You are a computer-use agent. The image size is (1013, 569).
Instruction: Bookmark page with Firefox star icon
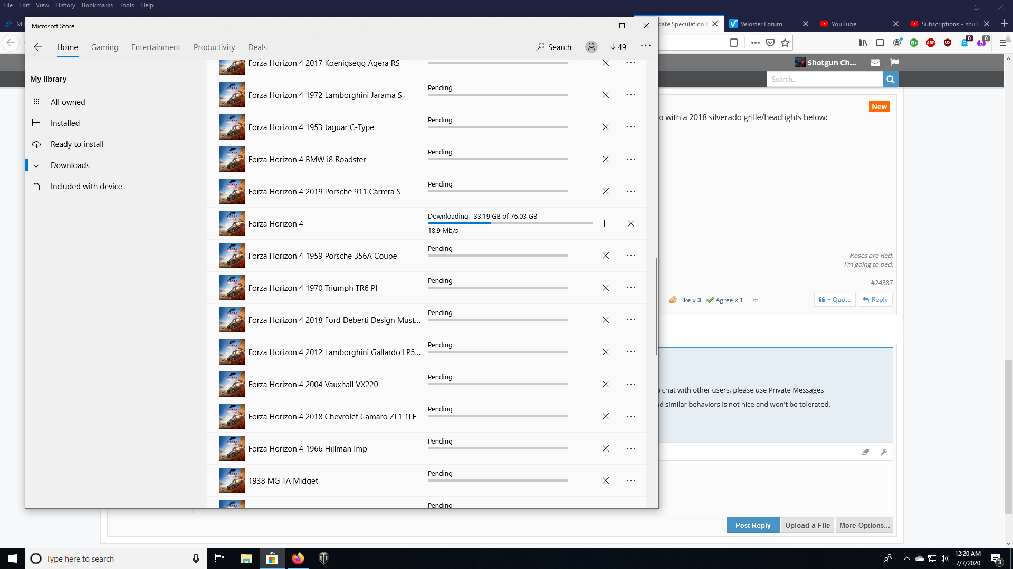click(x=785, y=43)
